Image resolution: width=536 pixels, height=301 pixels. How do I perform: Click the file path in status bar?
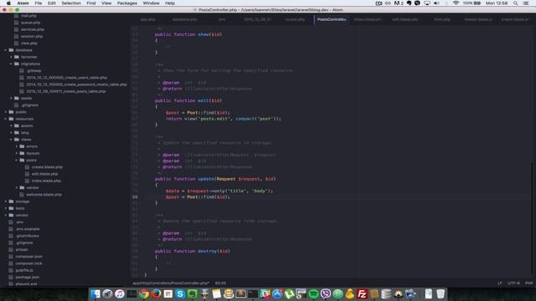click(x=171, y=283)
